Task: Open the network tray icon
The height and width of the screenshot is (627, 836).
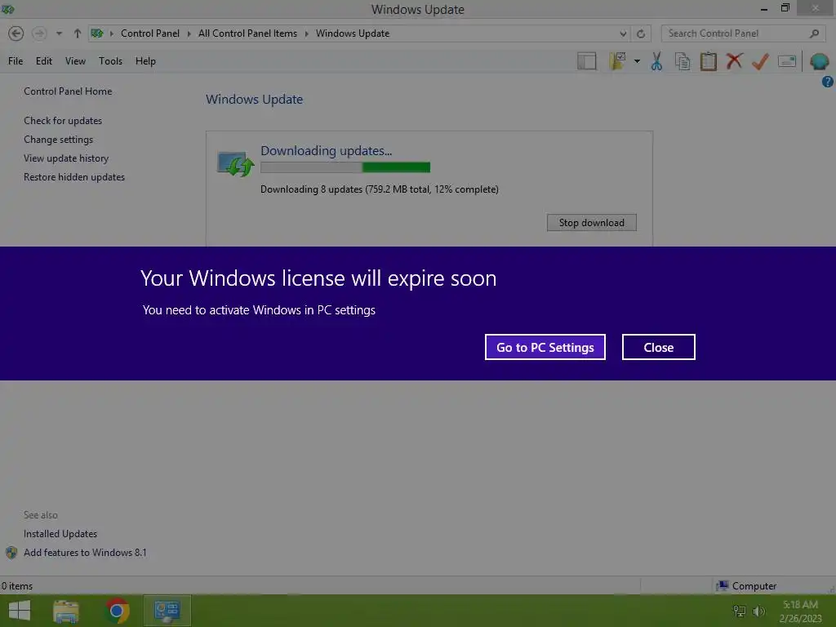Action: pos(740,611)
